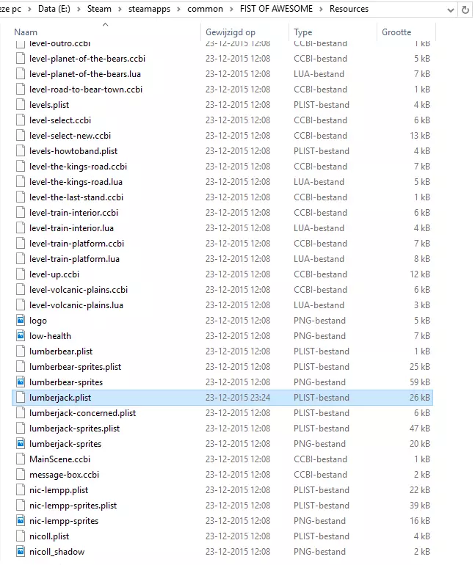The height and width of the screenshot is (565, 475).
Task: Select level-planet-of-the-bears.ccbi file name
Action: pos(87,59)
